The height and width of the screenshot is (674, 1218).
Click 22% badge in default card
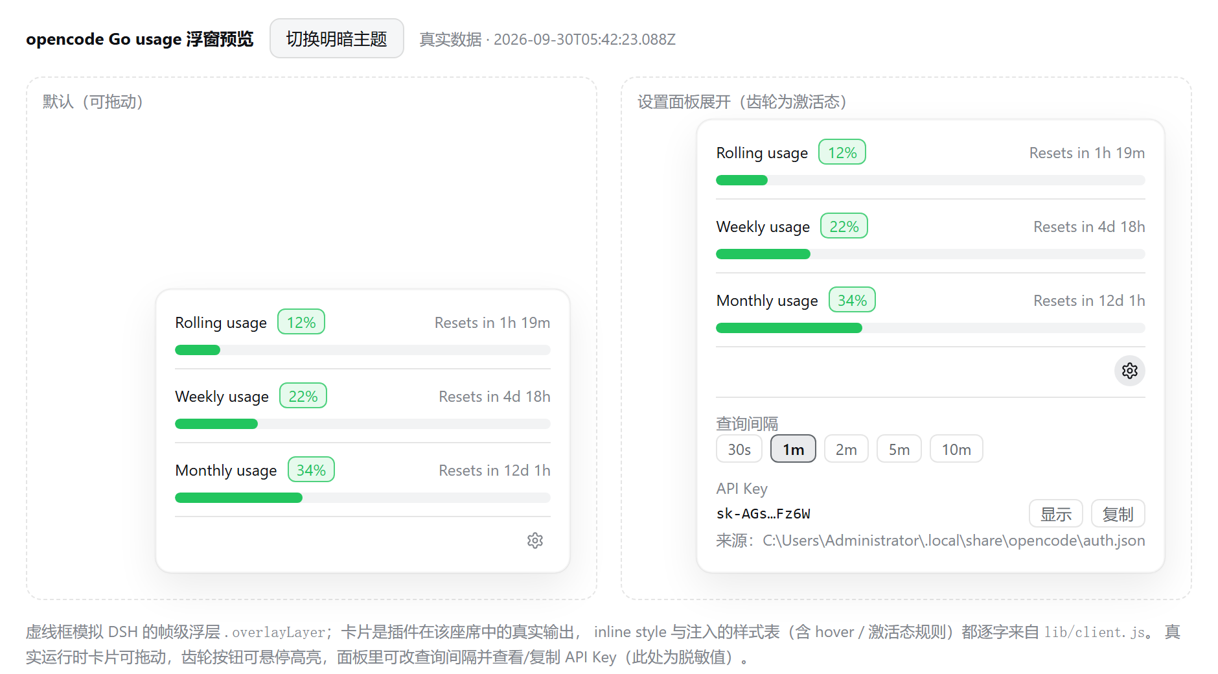click(x=303, y=396)
